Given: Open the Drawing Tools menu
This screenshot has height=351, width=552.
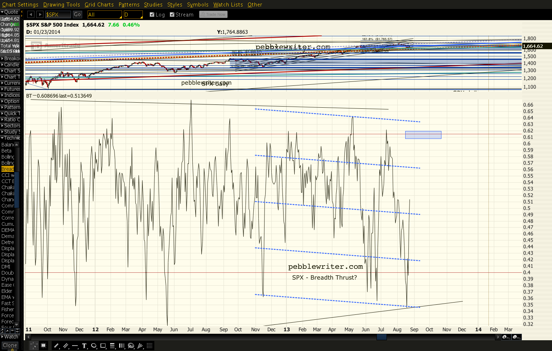Looking at the screenshot, I should (x=61, y=5).
